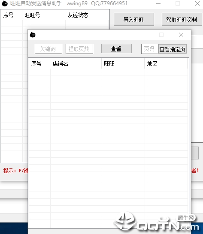
Task: Close the inner search dialog
Action: coord(181,35)
